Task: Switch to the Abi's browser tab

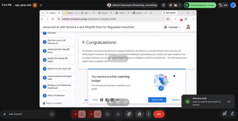Action: pos(88,13)
